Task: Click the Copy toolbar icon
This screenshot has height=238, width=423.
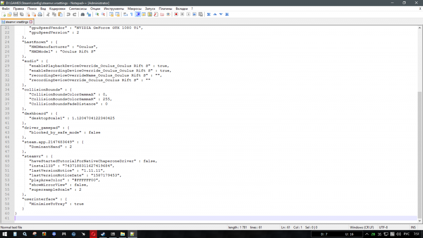Action: click(x=54, y=14)
